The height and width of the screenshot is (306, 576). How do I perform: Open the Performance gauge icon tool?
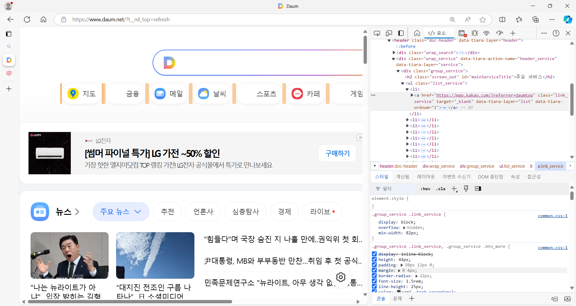pyautogui.click(x=499, y=33)
